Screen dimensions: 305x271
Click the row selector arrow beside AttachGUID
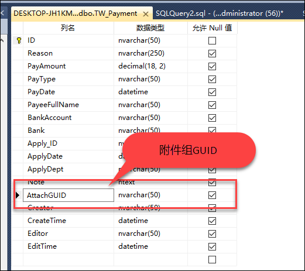tap(18, 195)
